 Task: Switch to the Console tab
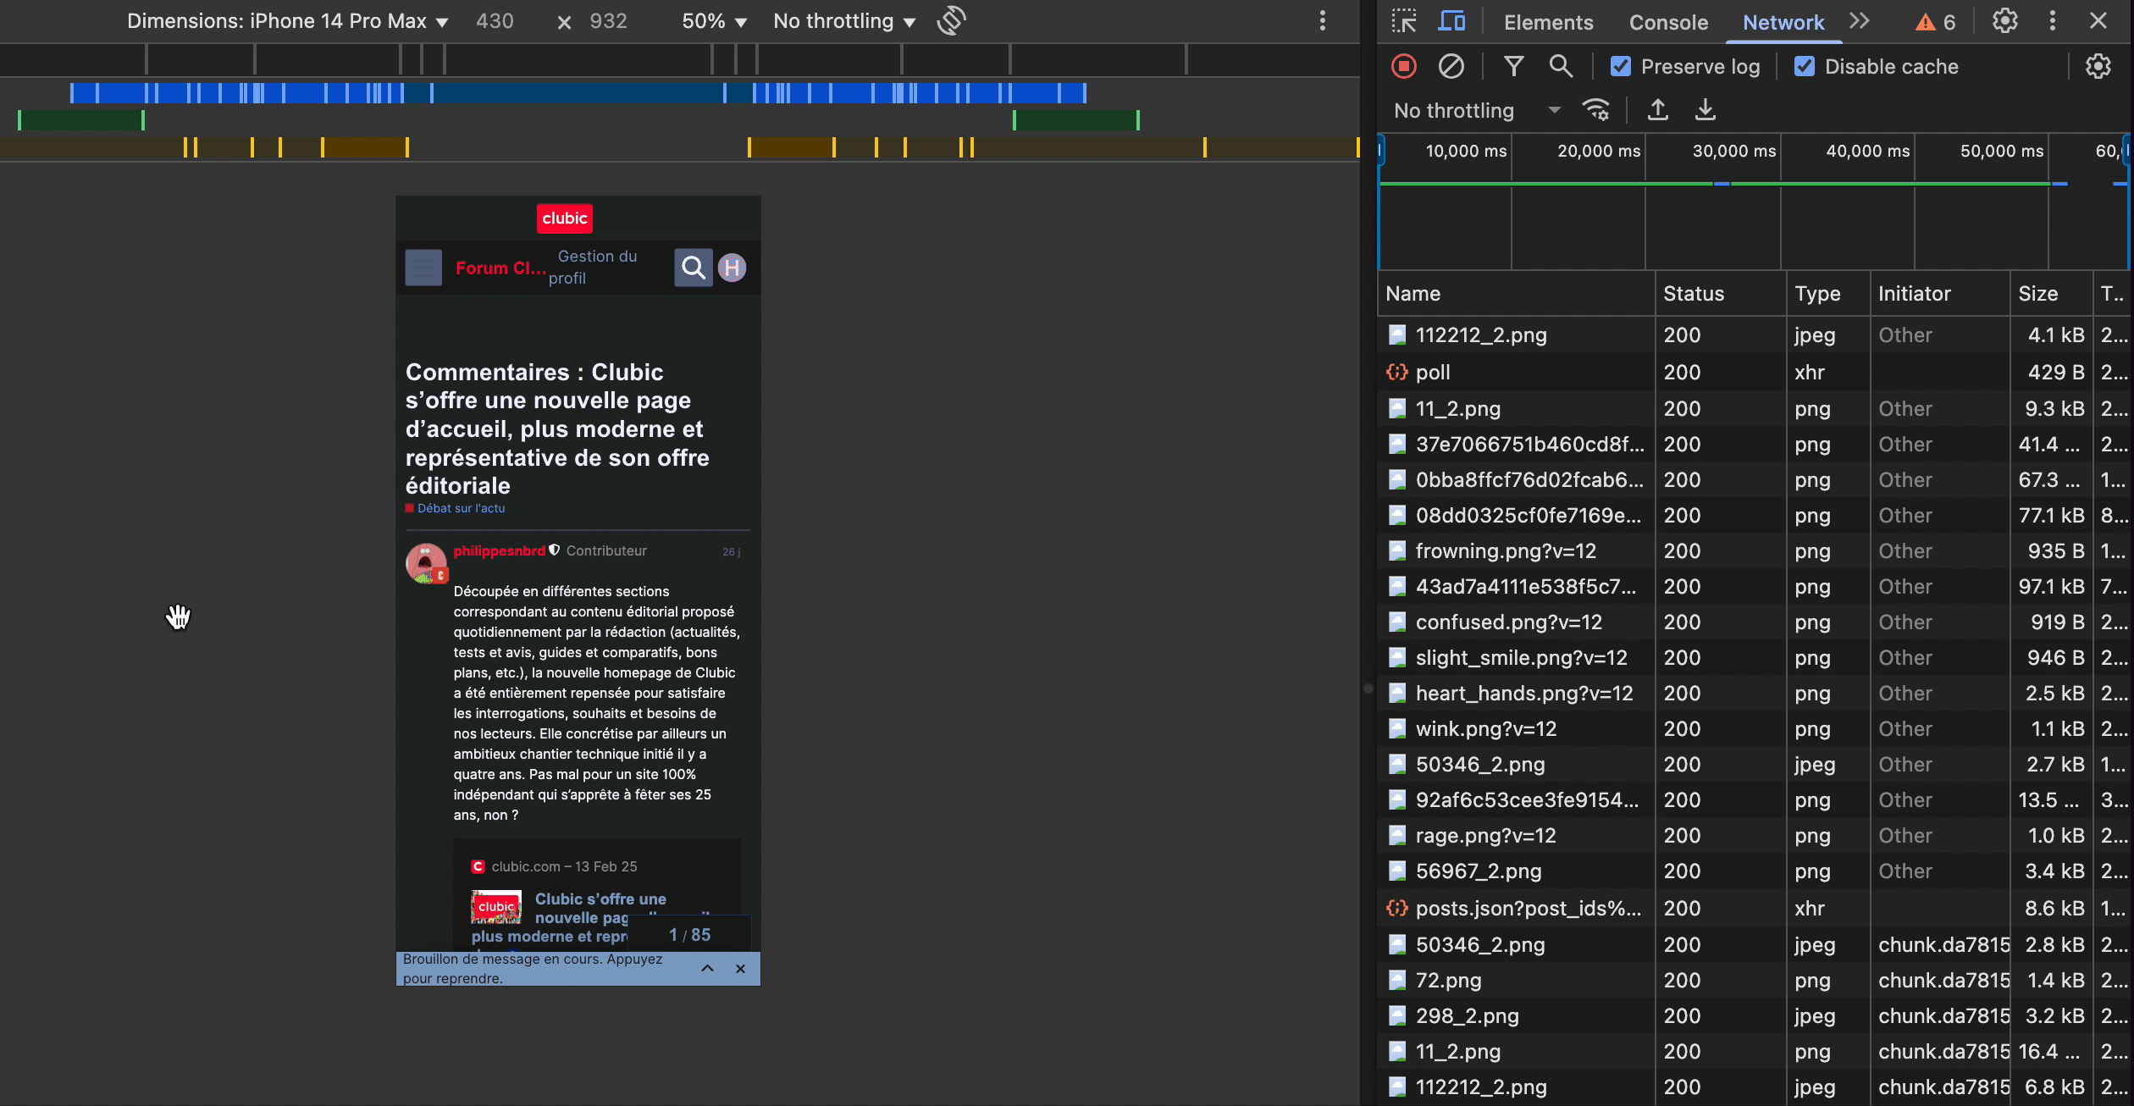point(1668,22)
